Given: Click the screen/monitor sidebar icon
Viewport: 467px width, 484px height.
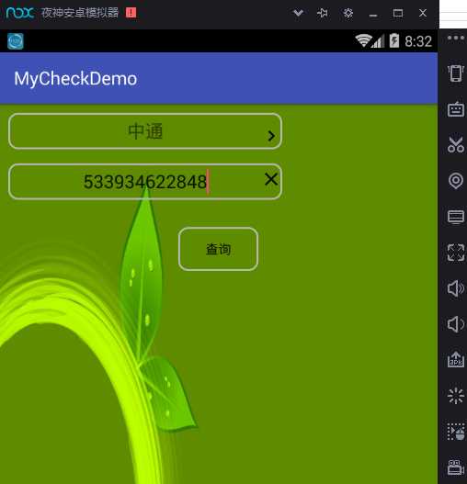Looking at the screenshot, I should 456,217.
